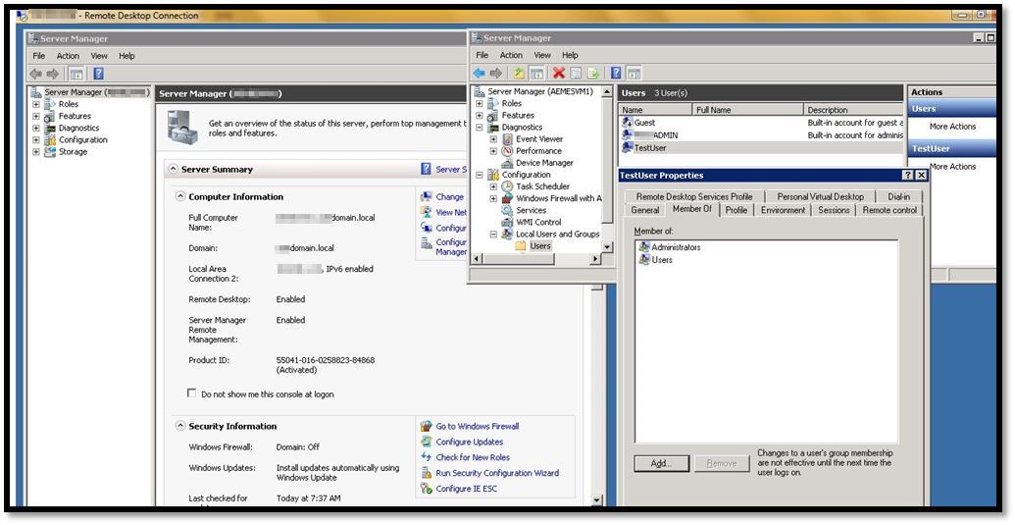This screenshot has height=525, width=1015.
Task: Open Action menu in front Server Manager window
Action: pyautogui.click(x=511, y=55)
